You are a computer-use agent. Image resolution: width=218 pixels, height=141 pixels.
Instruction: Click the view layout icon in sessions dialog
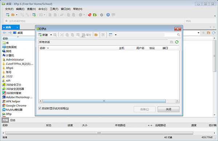[110, 35]
